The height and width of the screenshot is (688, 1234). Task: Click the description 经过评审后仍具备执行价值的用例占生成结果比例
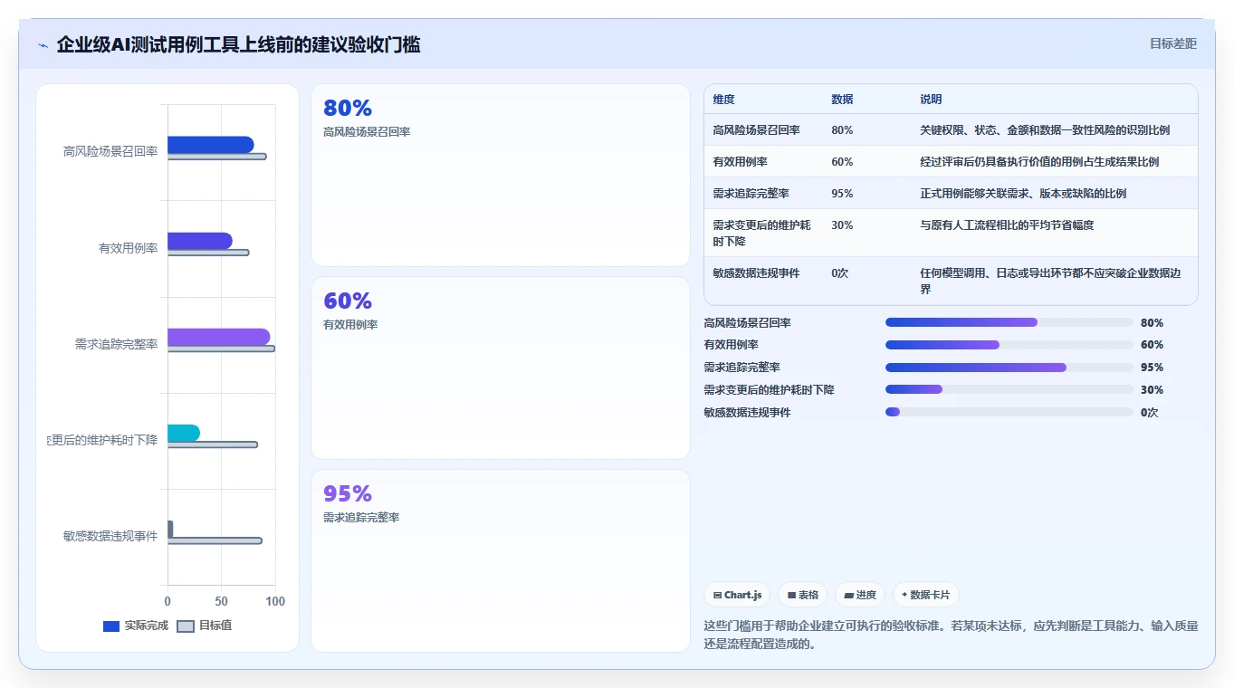pyautogui.click(x=1039, y=162)
